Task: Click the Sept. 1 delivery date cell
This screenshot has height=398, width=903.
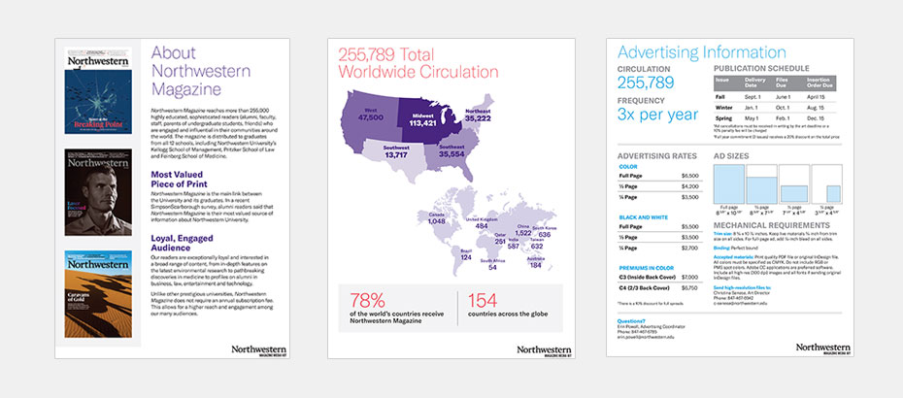Action: pyautogui.click(x=752, y=97)
